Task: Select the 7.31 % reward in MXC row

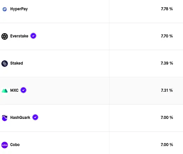Action: click(x=167, y=90)
